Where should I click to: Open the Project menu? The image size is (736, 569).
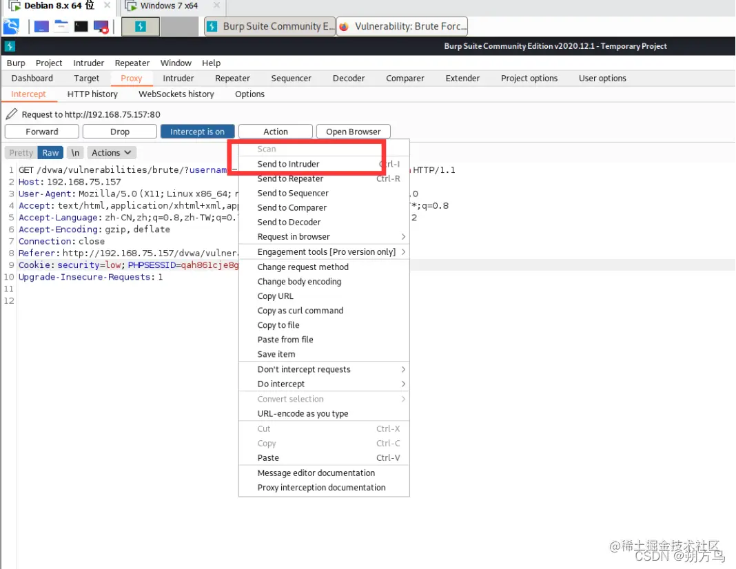pos(49,63)
